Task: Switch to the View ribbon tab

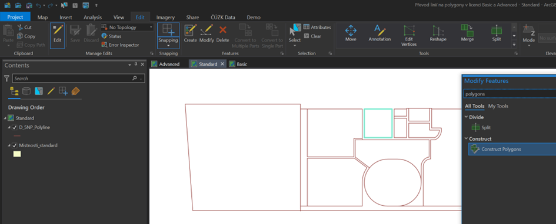Action: point(119,18)
